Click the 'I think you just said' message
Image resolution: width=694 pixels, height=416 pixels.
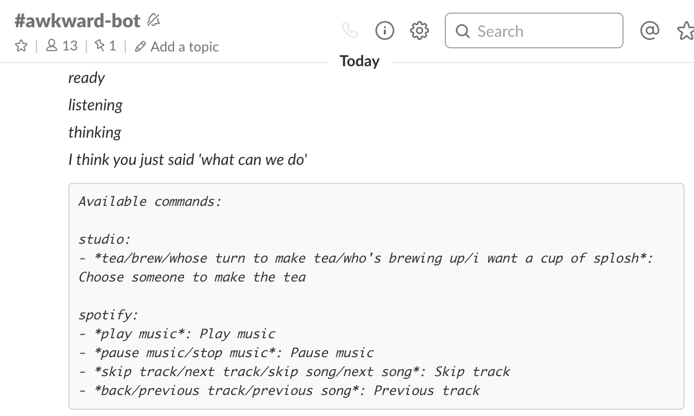pyautogui.click(x=187, y=159)
